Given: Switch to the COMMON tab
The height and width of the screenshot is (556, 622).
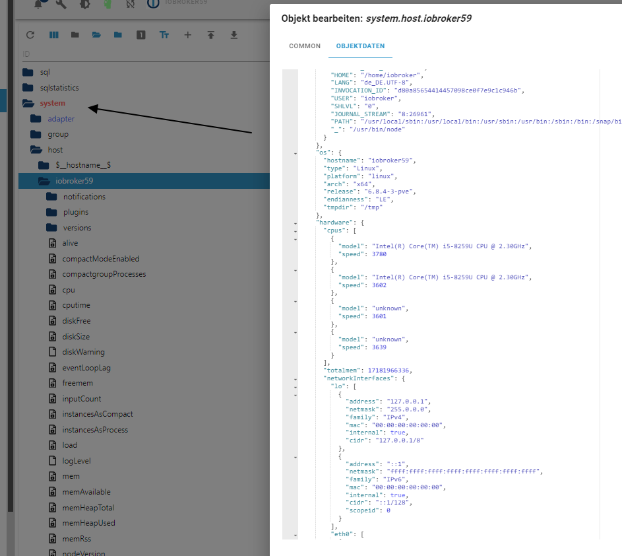Looking at the screenshot, I should (x=305, y=46).
